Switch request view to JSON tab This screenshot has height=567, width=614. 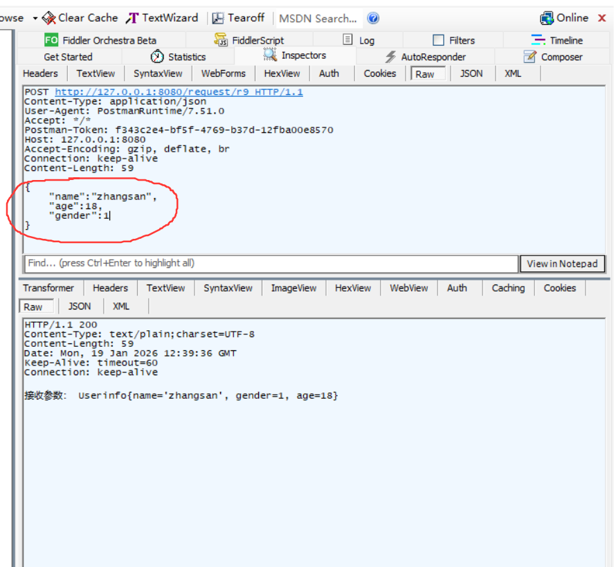pos(471,73)
